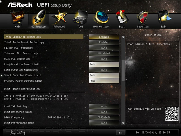181x136 pixels.
Task: Switch to the Security tab label
Action: click(143, 27)
